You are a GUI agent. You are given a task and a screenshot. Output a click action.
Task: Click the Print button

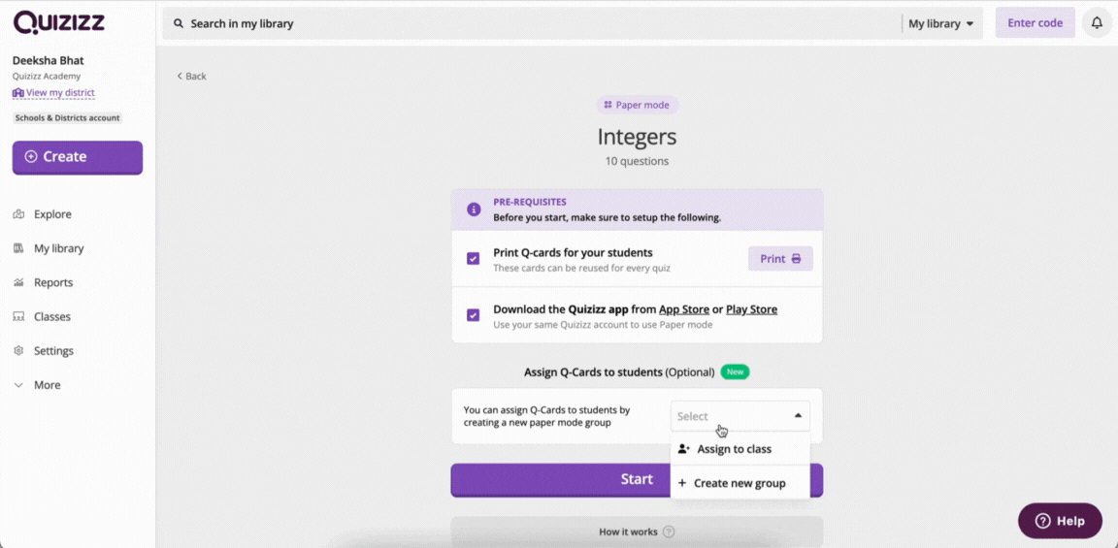click(x=780, y=259)
